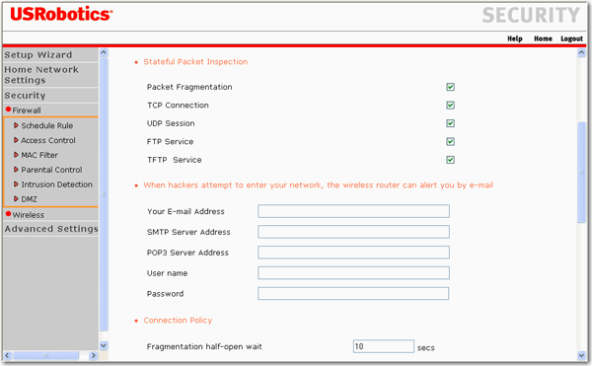Click the arrow icon beside Parental Control
This screenshot has width=592, height=366.
(16, 170)
